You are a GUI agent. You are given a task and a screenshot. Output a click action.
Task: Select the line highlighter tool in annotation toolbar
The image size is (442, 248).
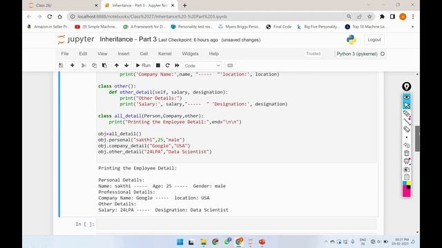tap(407, 121)
